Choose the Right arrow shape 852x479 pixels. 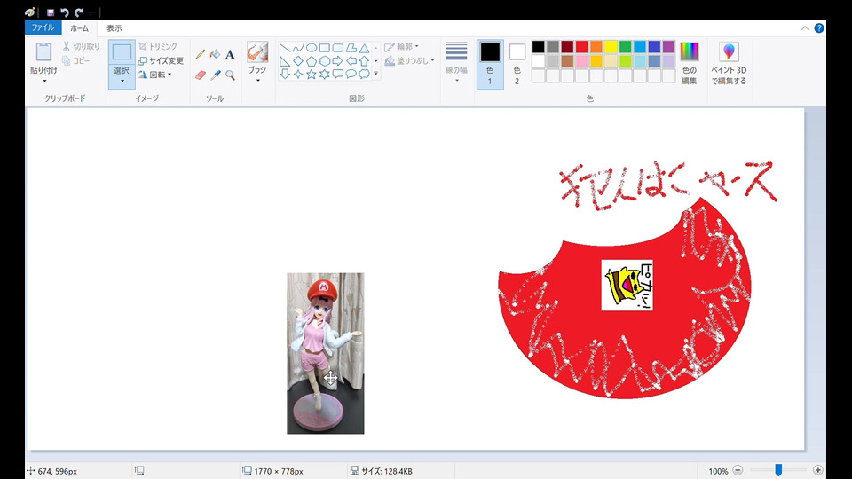coord(338,61)
